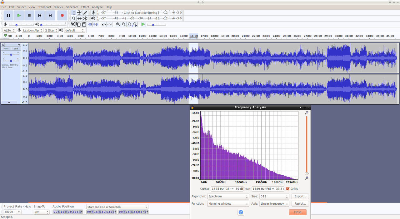The width and height of the screenshot is (400, 219).
Task: Click the playback volume slider handle
Action: tap(41, 25)
